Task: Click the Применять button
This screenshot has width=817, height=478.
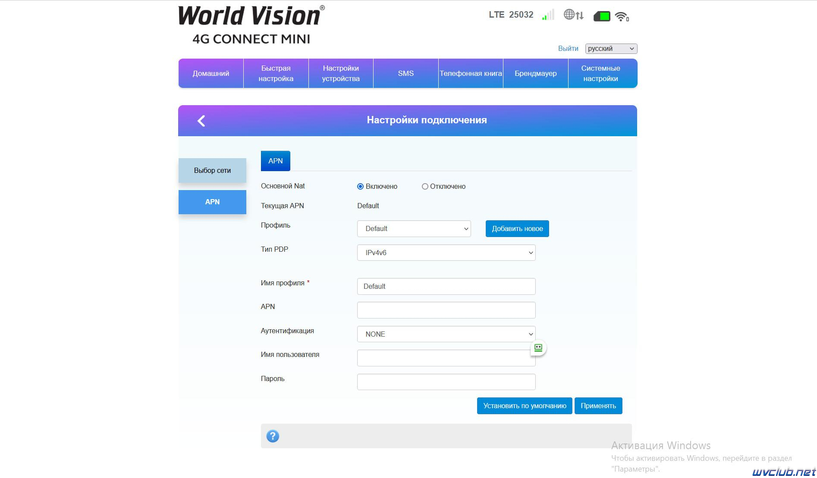Action: point(598,406)
